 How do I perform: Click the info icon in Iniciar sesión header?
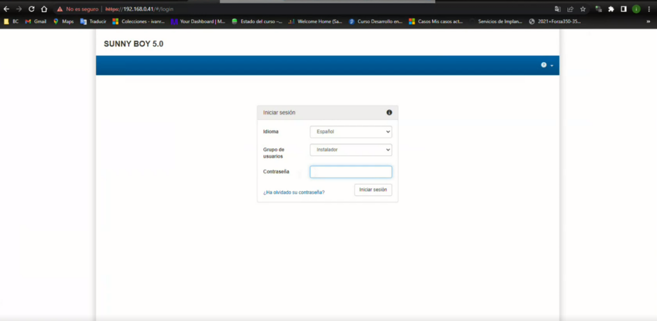tap(389, 113)
